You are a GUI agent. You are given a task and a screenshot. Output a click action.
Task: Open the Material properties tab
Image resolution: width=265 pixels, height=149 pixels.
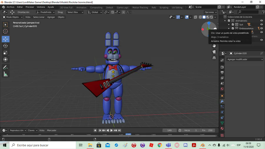click(222, 128)
